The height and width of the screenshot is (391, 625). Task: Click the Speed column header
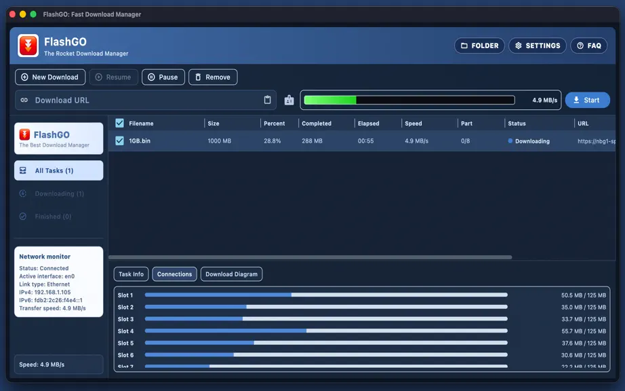[x=414, y=124]
